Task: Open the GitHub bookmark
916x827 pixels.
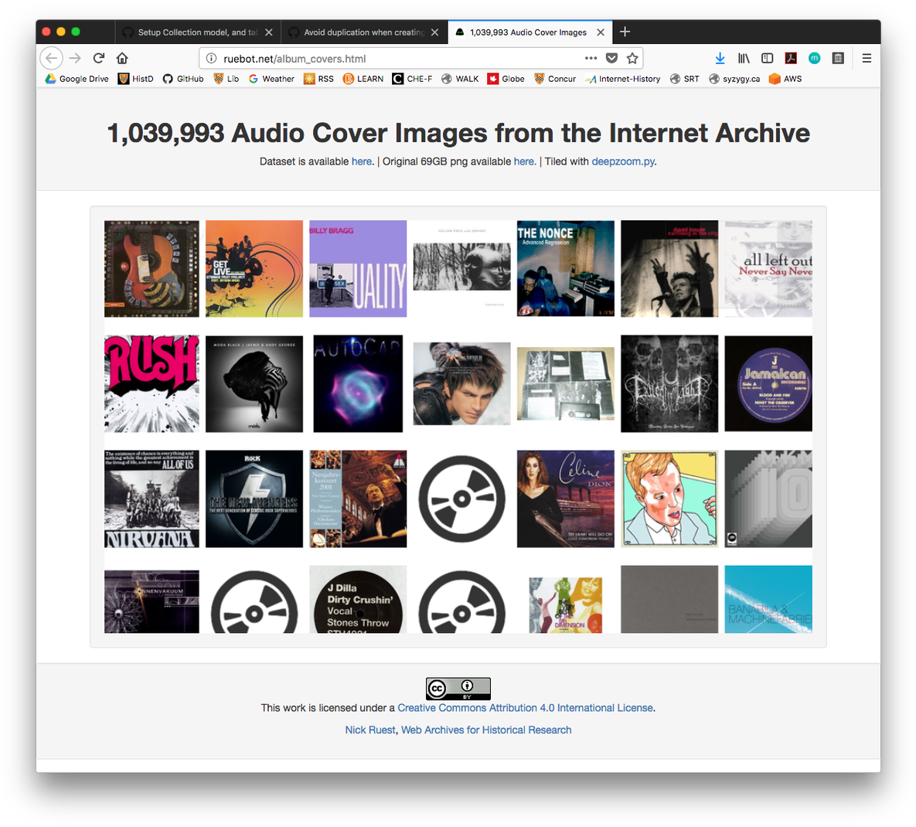Action: (182, 78)
